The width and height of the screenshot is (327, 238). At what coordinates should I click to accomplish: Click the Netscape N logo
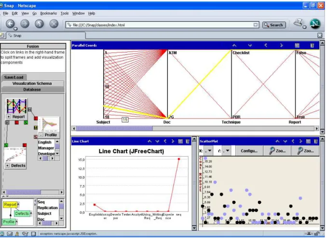(315, 24)
